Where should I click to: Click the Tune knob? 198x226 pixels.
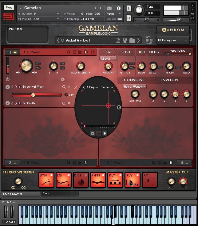(x=139, y=10)
